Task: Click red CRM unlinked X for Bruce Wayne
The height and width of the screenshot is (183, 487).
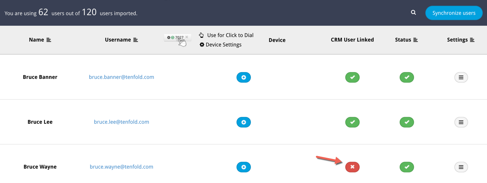Action: [352, 167]
